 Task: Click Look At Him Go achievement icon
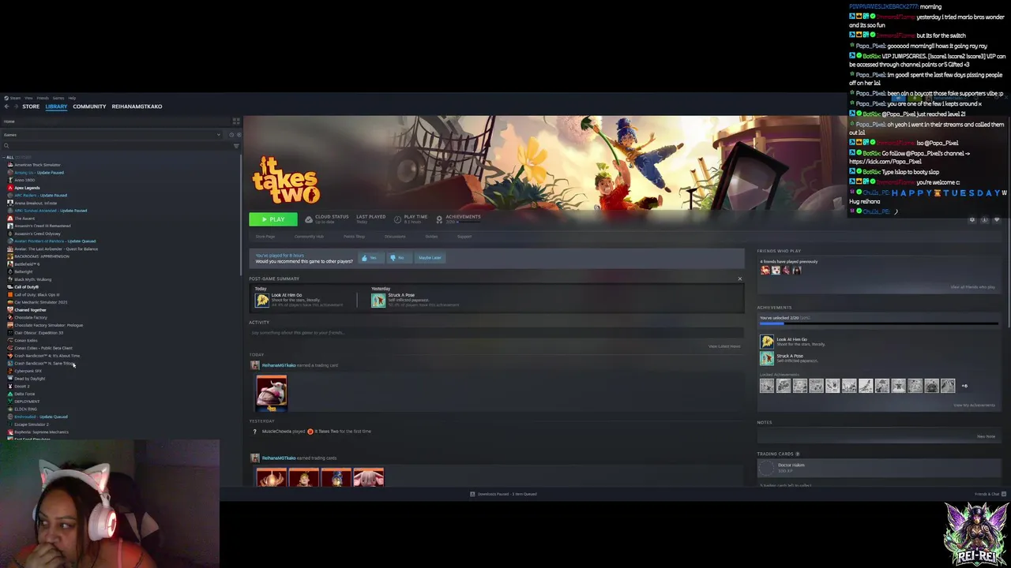pyautogui.click(x=767, y=342)
